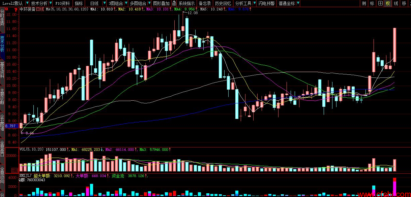The height and width of the screenshot is (197, 411).
Task: Click the X10 volume scale marker
Action: [x=15, y=170]
